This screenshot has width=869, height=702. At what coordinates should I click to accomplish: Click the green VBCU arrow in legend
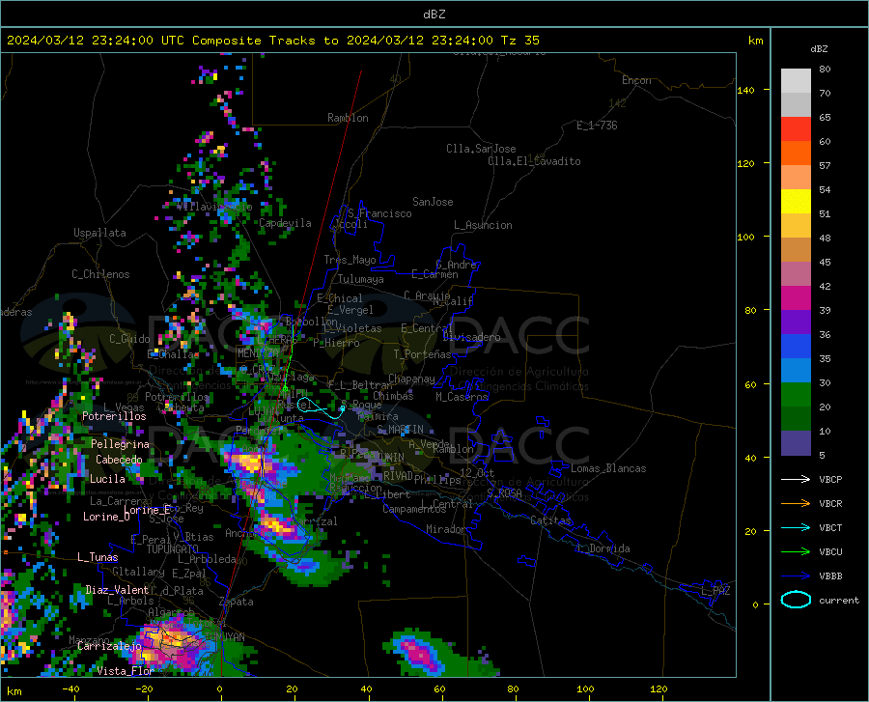796,552
